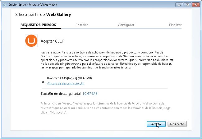Maximize the WebMatrix window
The width and height of the screenshot is (202, 139).
pos(187,5)
